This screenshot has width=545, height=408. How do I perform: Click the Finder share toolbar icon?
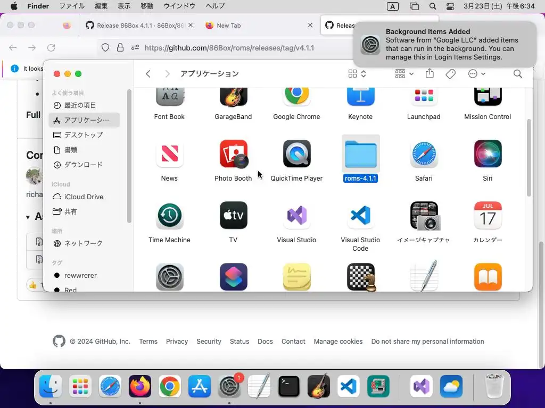(430, 73)
